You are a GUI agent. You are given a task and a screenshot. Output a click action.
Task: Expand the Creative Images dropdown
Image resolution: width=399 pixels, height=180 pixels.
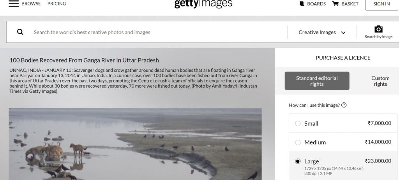pyautogui.click(x=322, y=32)
